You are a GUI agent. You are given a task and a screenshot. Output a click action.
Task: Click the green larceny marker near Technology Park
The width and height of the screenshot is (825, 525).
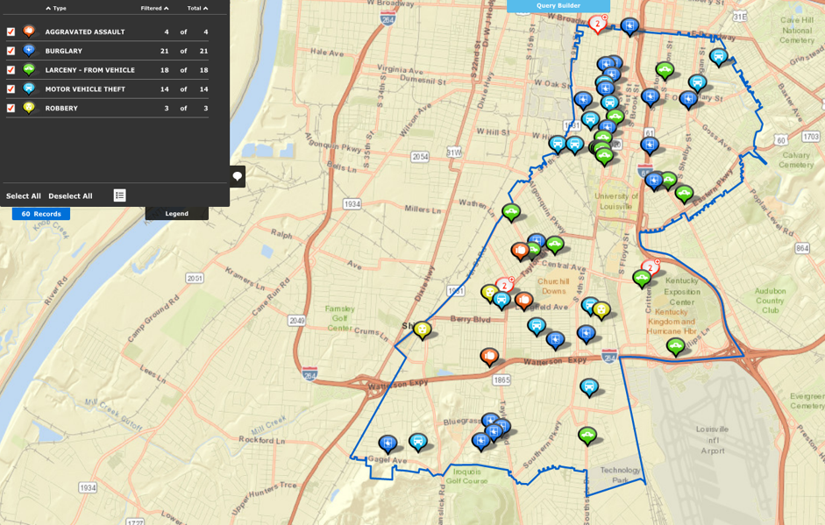587,435
